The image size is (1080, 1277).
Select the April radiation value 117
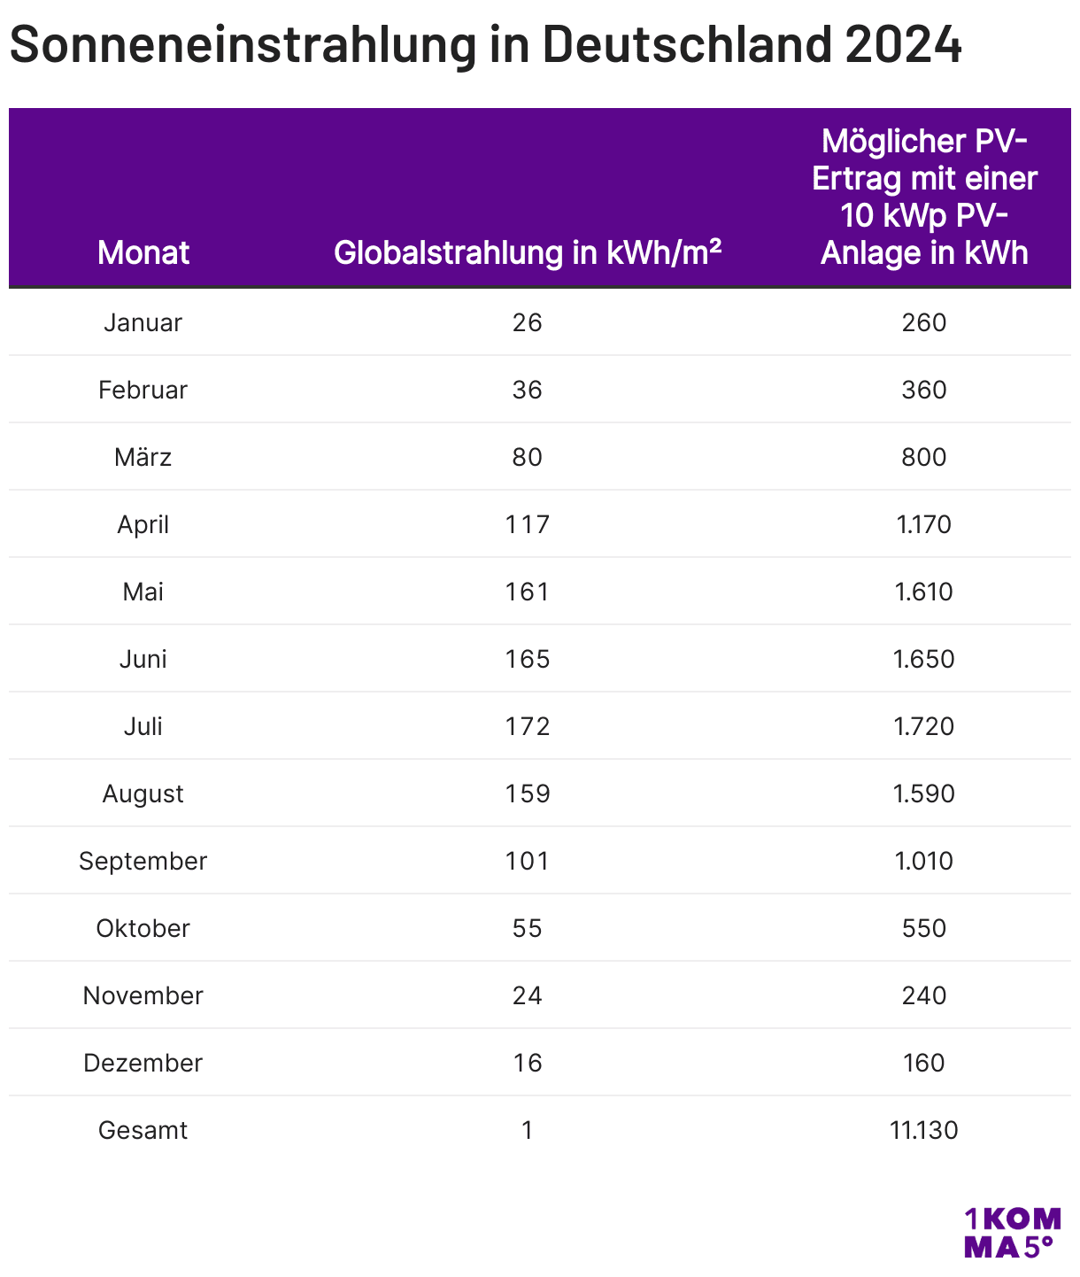tap(528, 524)
